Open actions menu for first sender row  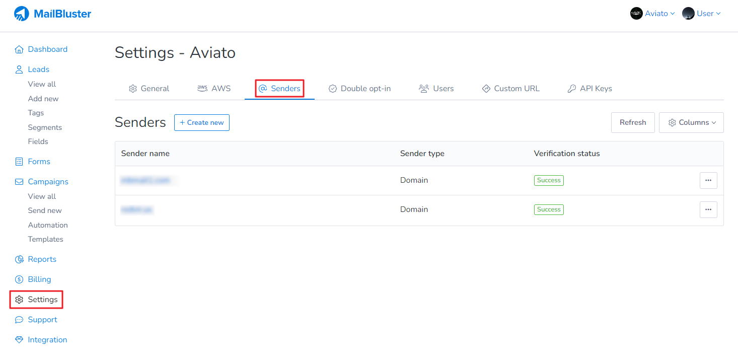pos(708,180)
